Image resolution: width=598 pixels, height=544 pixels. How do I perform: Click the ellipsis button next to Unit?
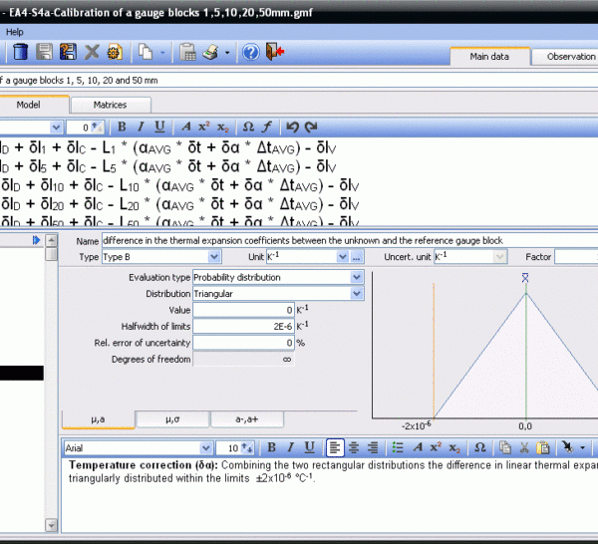click(356, 257)
